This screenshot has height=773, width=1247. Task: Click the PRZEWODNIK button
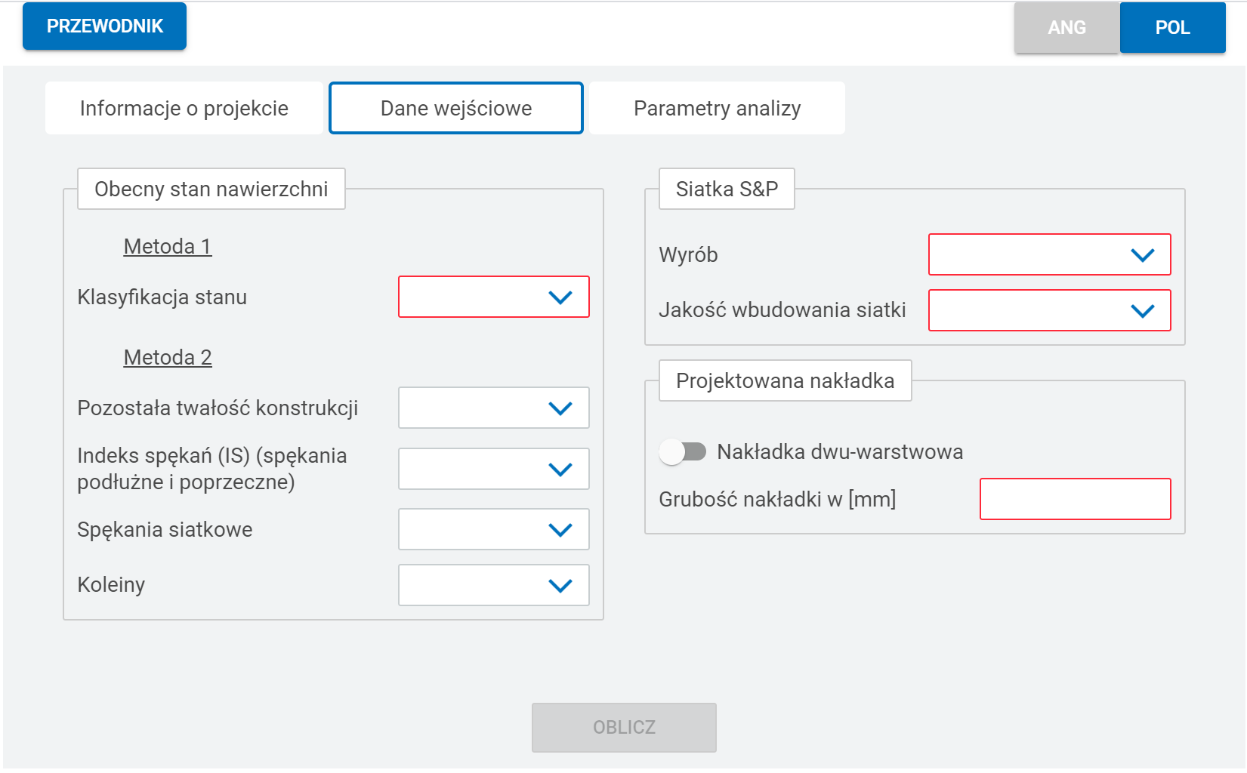[105, 26]
